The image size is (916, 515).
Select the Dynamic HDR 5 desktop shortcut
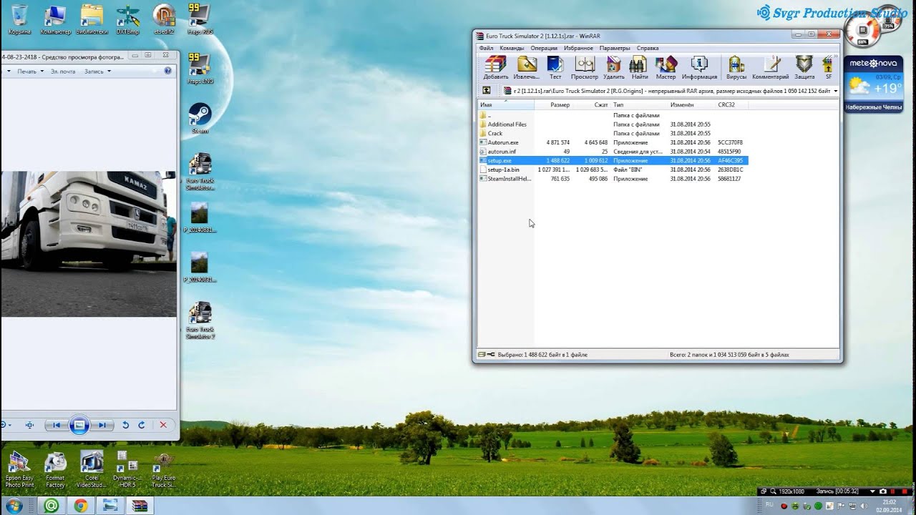tap(127, 470)
